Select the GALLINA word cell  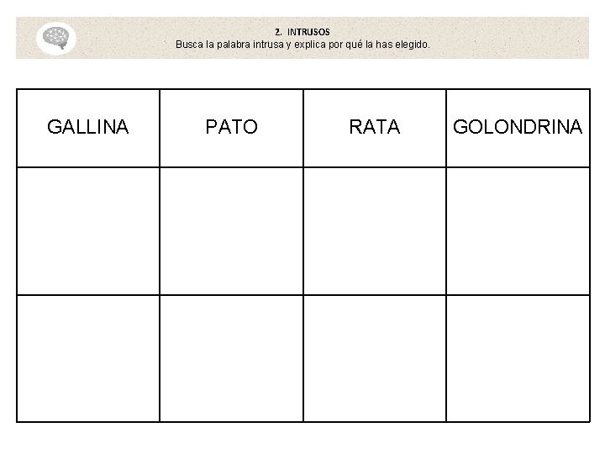pyautogui.click(x=88, y=127)
